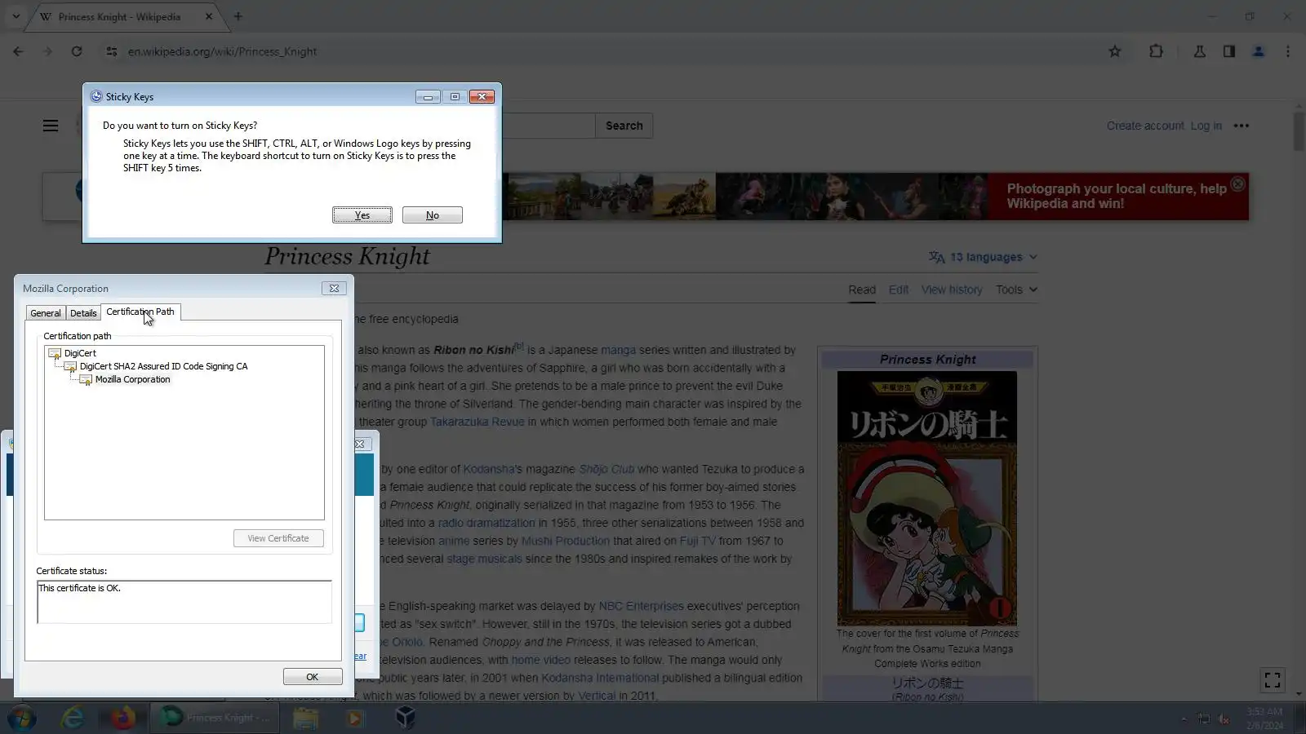1306x734 pixels.
Task: Follow the NBC Enterprises link
Action: pos(642,606)
